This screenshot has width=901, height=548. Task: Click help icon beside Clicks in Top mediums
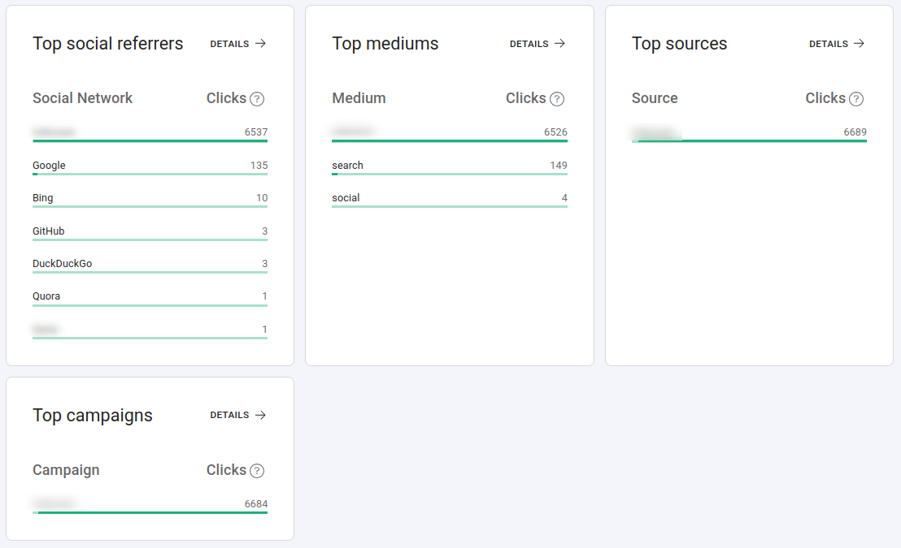(x=557, y=99)
